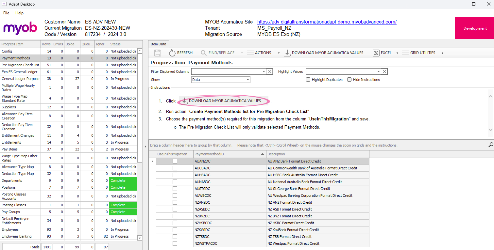Viewport: 494px width, 250px height.
Task: Clear the Filter Displayed Columns with the X icon
Action: click(x=269, y=71)
